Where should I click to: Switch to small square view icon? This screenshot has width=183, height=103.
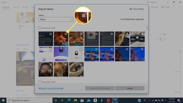(157, 39)
